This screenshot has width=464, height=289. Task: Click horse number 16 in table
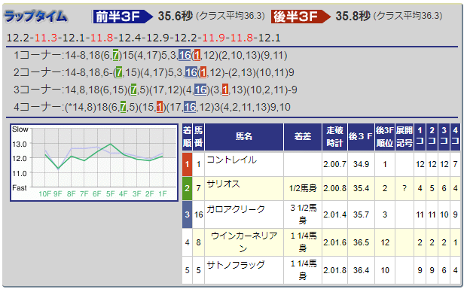(199, 214)
